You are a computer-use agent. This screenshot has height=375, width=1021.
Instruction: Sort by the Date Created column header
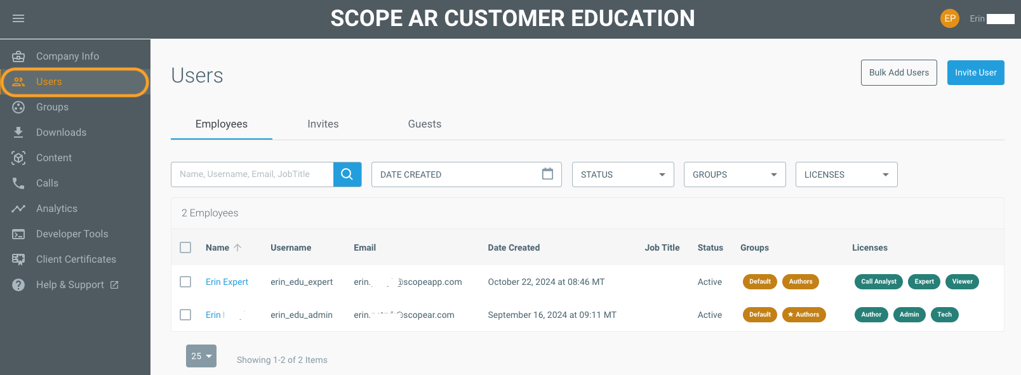[x=514, y=247]
